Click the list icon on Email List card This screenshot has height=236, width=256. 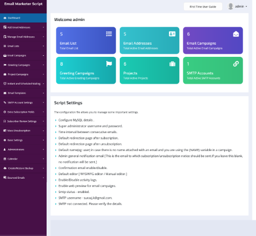109,34
